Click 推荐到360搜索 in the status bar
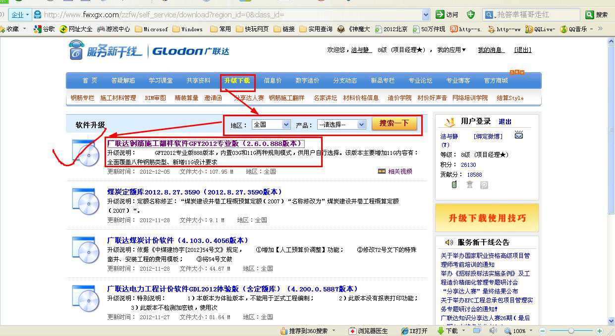The height and width of the screenshot is (336, 615). (x=304, y=331)
